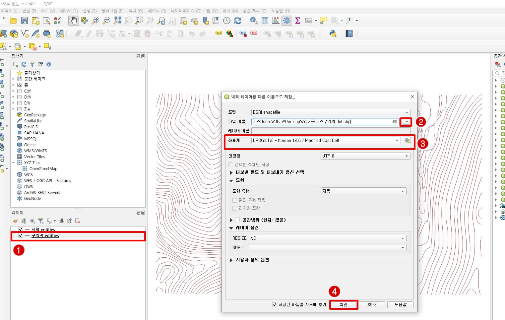Toggle visibility of 구역계 entities layer
The height and width of the screenshot is (320, 505).
(21, 236)
